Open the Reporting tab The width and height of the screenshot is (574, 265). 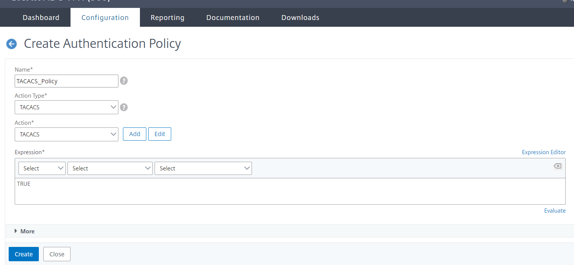pyautogui.click(x=167, y=17)
